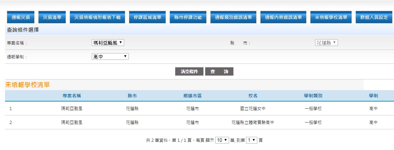Select the 花蓮縣立體育實驗高中 row
Viewport: 394px width, 150px height.
tap(253, 122)
